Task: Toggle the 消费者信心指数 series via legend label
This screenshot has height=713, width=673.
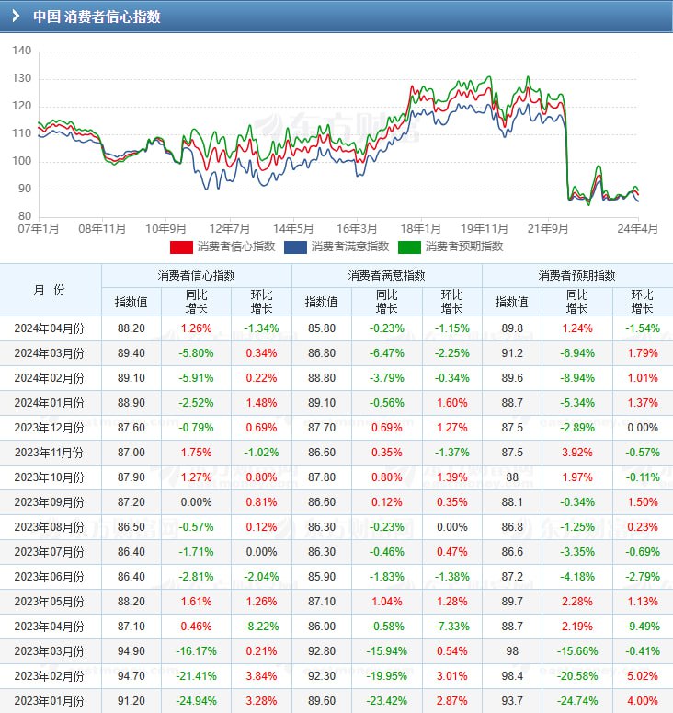Action: click(235, 247)
